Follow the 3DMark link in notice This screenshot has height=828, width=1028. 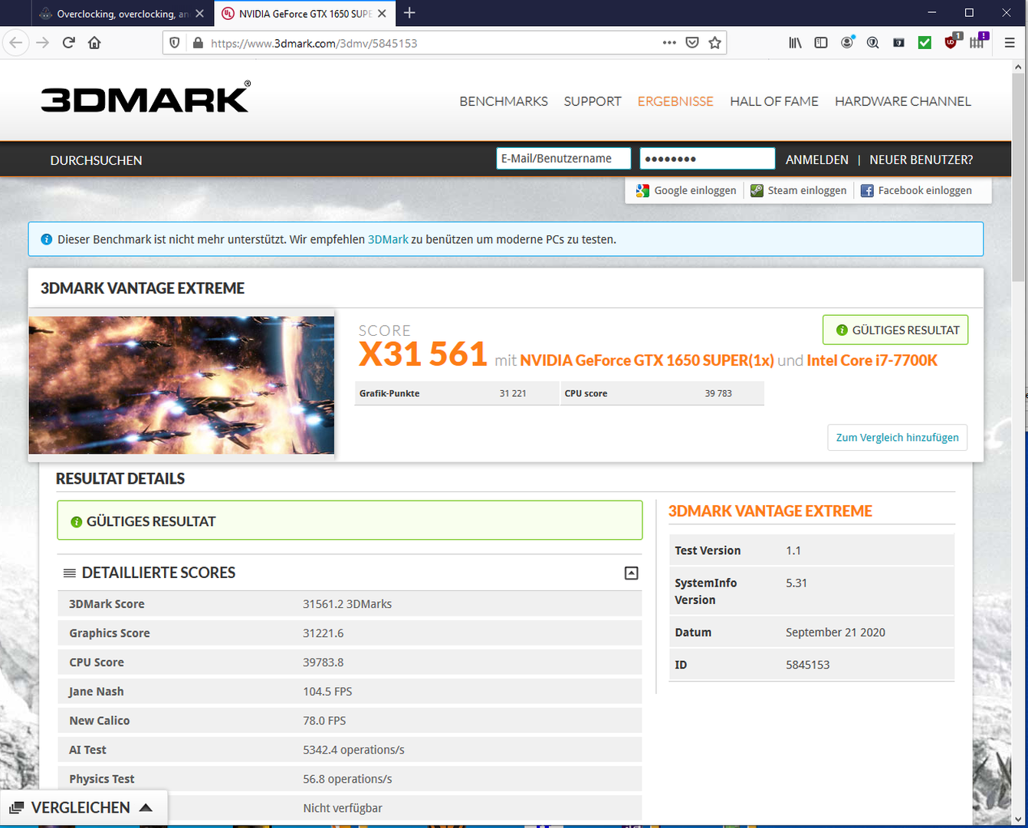tap(388, 239)
